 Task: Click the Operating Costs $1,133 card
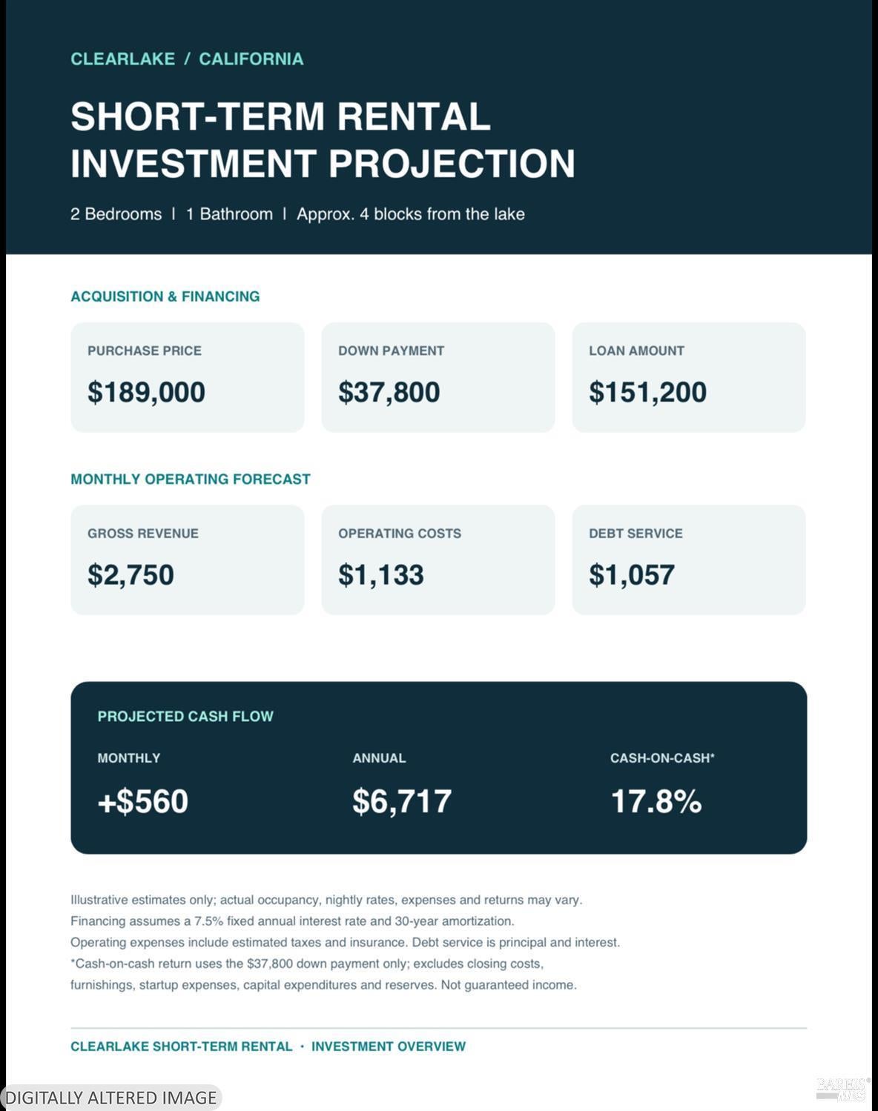(x=438, y=560)
